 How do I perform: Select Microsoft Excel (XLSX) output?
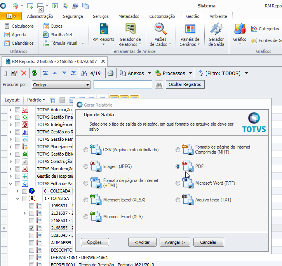click(86, 200)
